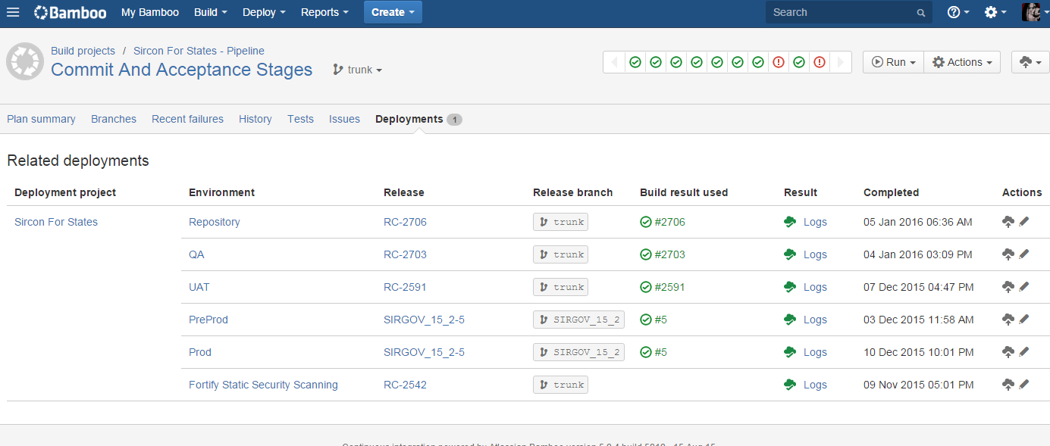
Task: Open the Run dropdown
Action: pos(893,62)
